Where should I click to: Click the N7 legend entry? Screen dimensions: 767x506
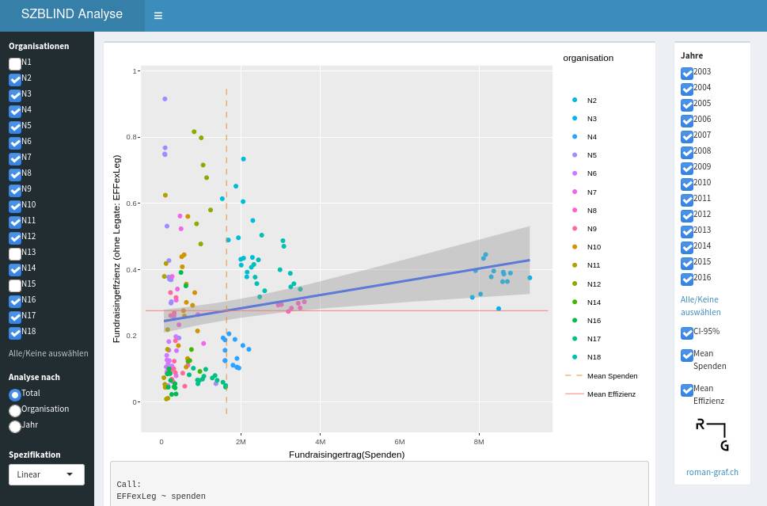pos(590,192)
